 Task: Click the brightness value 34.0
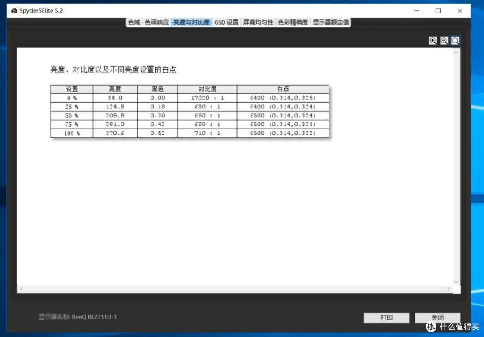115,98
